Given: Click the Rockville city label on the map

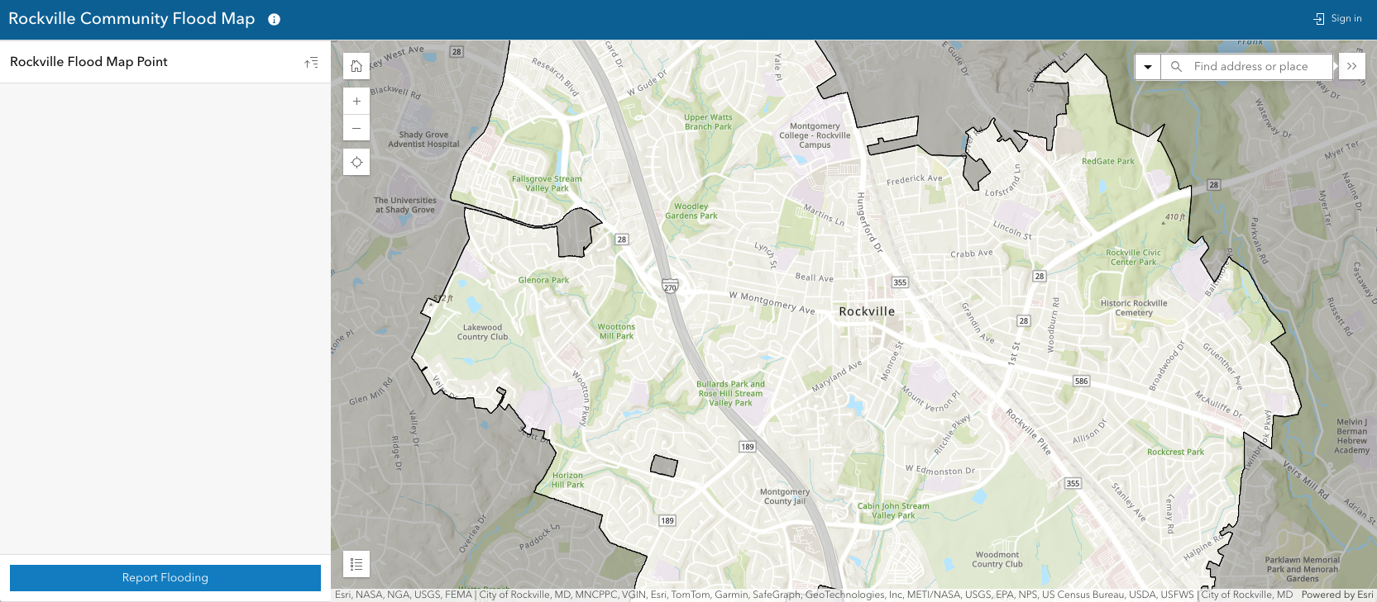Looking at the screenshot, I should pos(867,311).
